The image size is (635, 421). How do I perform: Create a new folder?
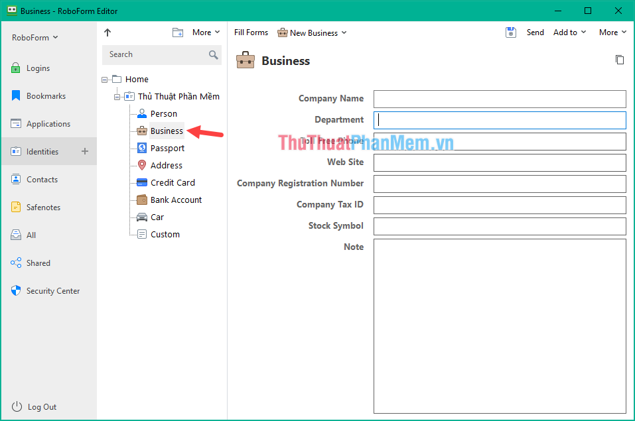[177, 31]
